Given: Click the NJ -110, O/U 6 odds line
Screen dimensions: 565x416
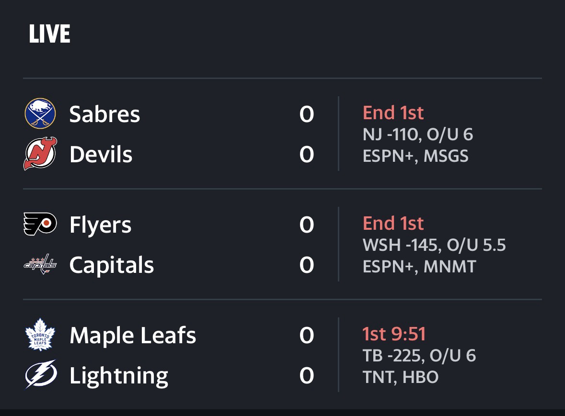Looking at the screenshot, I should tap(418, 135).
